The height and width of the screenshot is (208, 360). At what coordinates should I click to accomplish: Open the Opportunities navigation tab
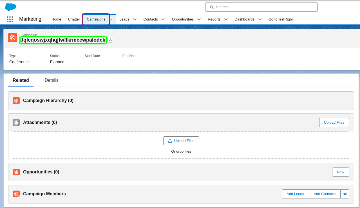point(183,19)
